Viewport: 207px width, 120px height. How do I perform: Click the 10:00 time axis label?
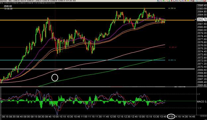click(x=55, y=117)
